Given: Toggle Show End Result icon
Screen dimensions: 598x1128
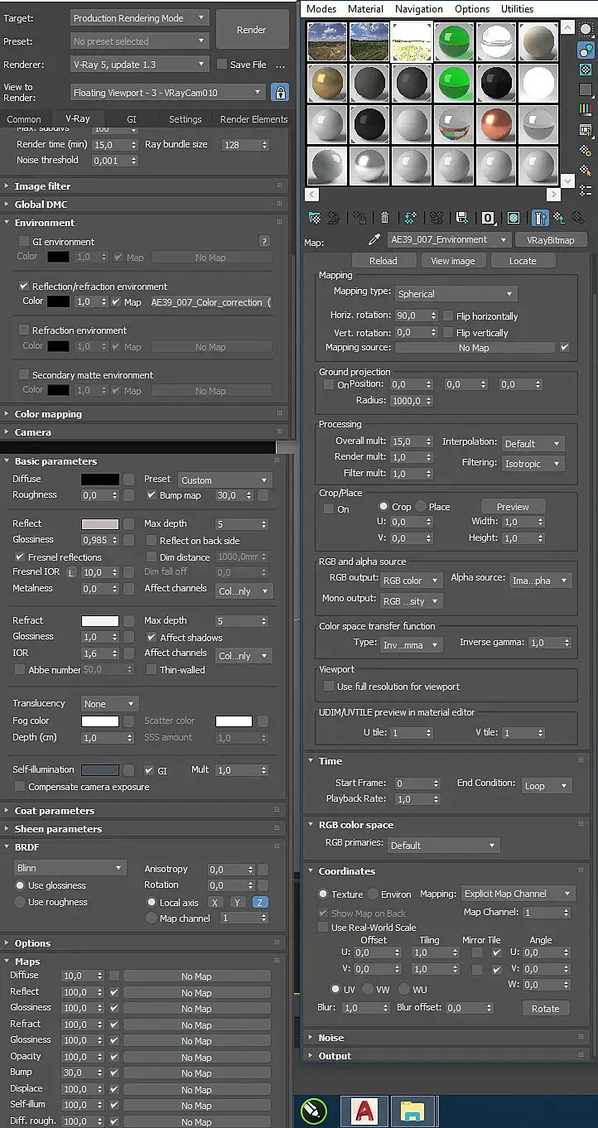Looking at the screenshot, I should pos(540,218).
